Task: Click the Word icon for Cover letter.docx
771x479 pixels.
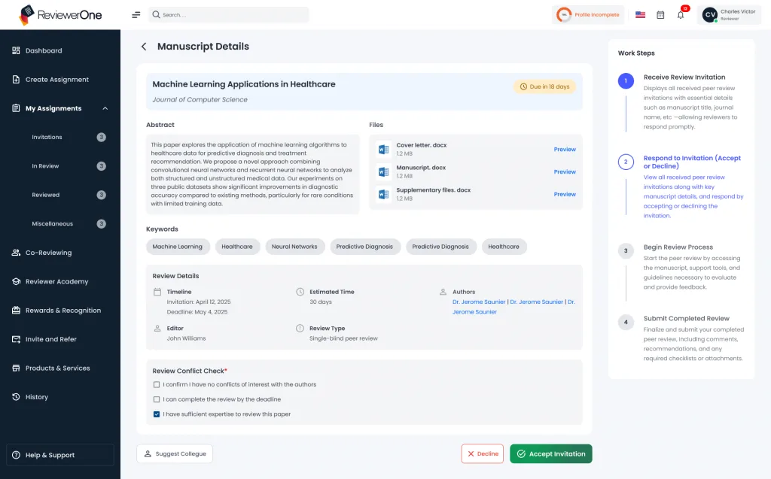Action: [x=383, y=150]
